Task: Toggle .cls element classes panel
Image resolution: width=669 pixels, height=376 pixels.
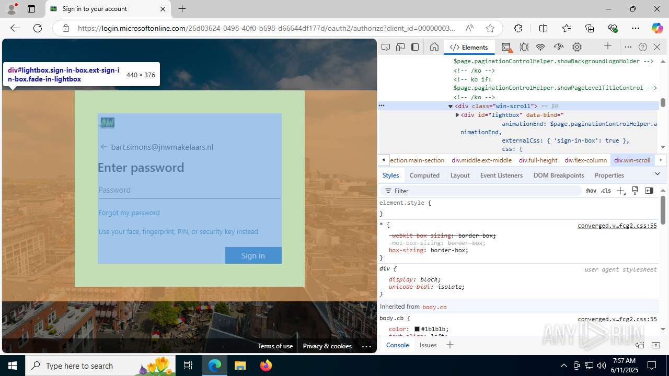Action: [606, 191]
